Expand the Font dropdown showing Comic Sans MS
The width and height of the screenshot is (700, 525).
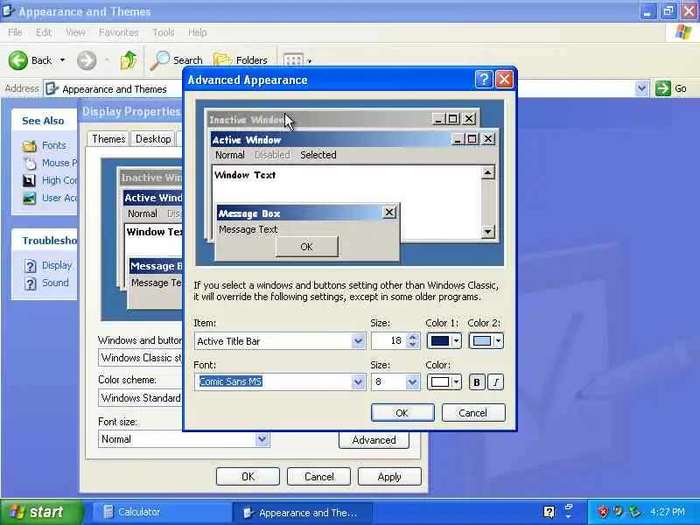point(358,382)
